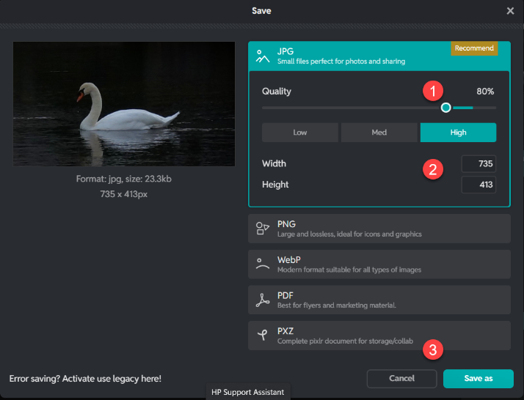Screen dimensions: 524x400
Task: Click the Height input field
Action: pos(478,185)
